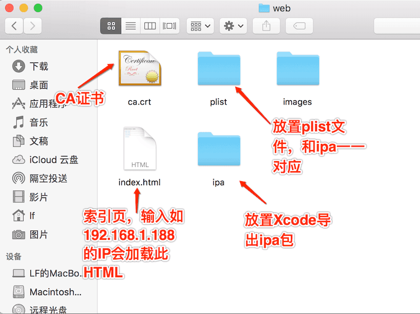Click the search field in toolbar

(x=397, y=26)
